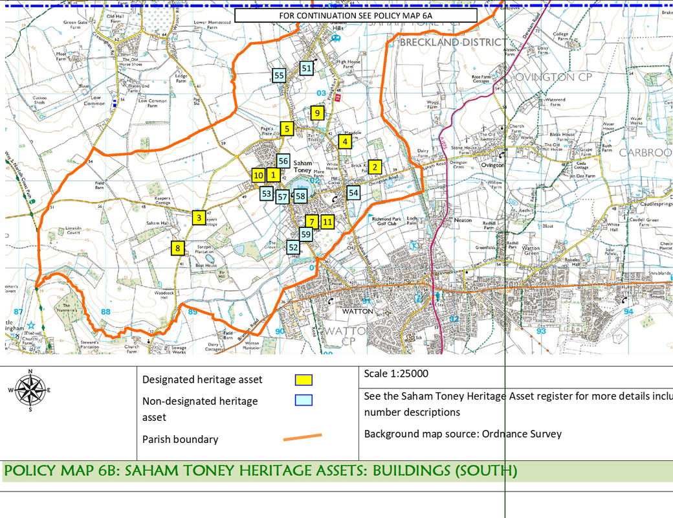Click 'Background map source: Ordnance Survey' text

pos(463,434)
